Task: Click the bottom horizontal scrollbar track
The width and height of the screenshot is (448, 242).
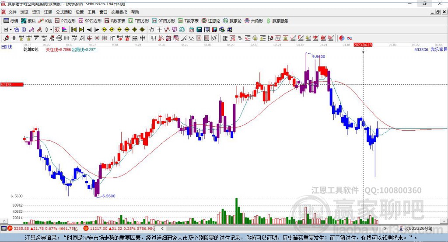Action: click(x=274, y=228)
